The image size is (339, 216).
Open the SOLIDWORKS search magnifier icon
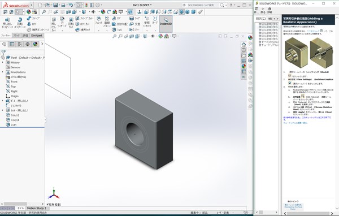(222, 5)
